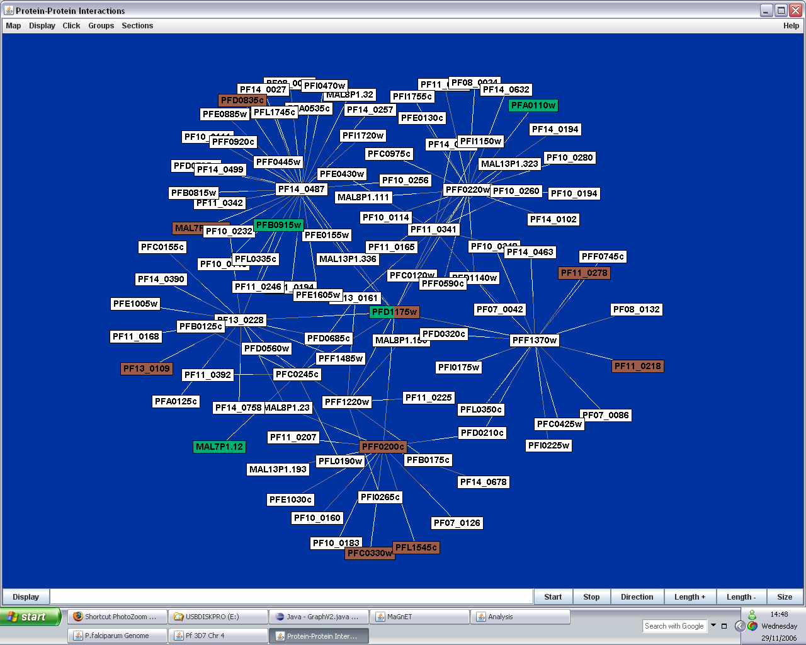Click the Google Desktop tray icon
The width and height of the screenshot is (806, 645).
click(x=752, y=626)
